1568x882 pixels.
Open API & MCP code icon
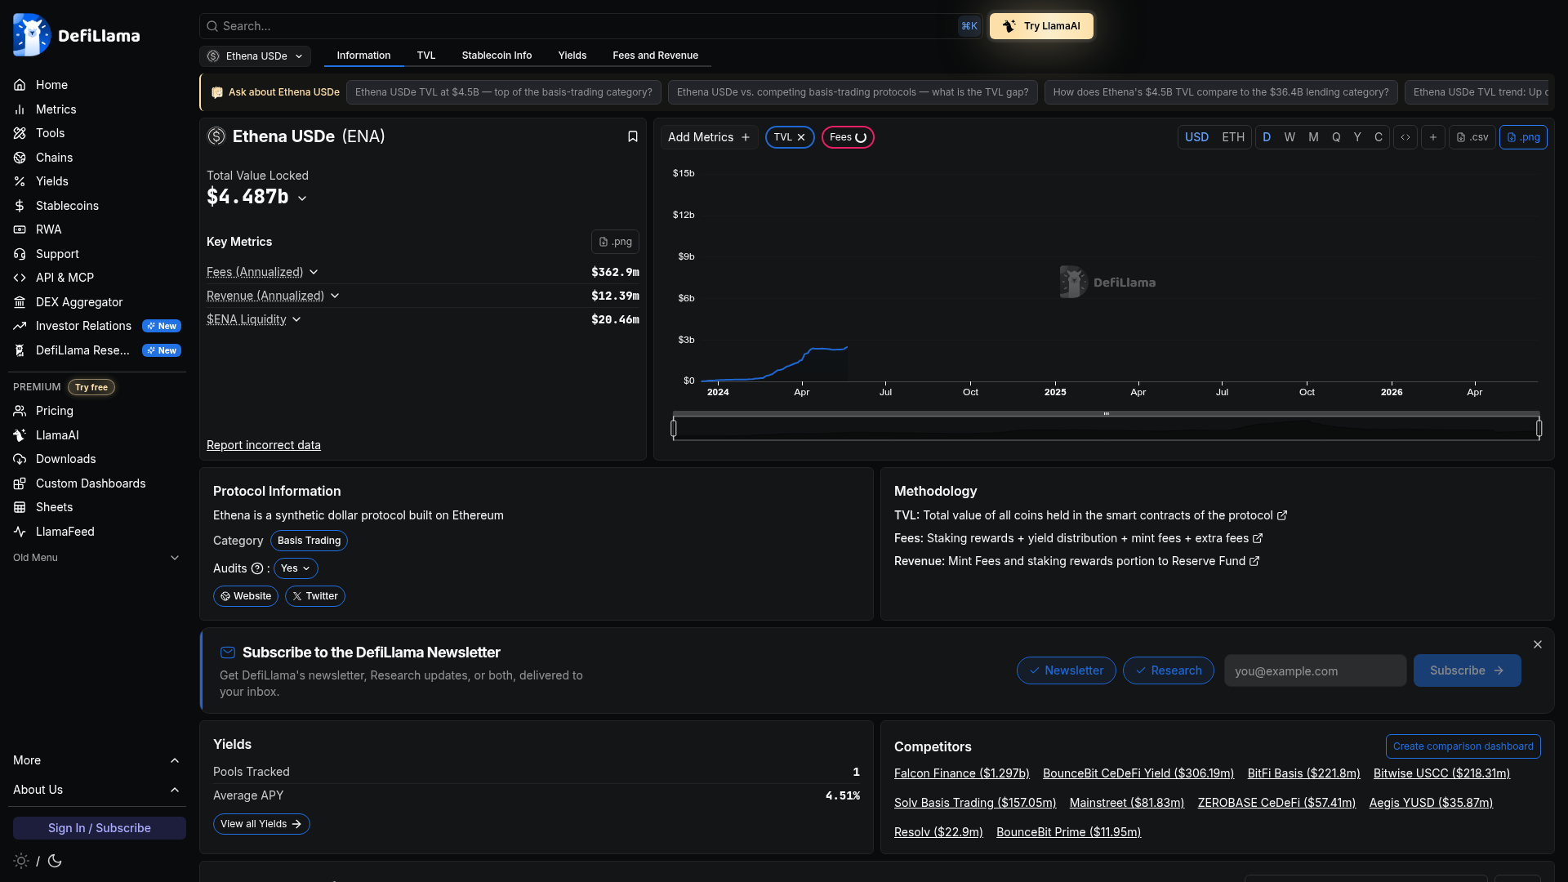tap(20, 278)
